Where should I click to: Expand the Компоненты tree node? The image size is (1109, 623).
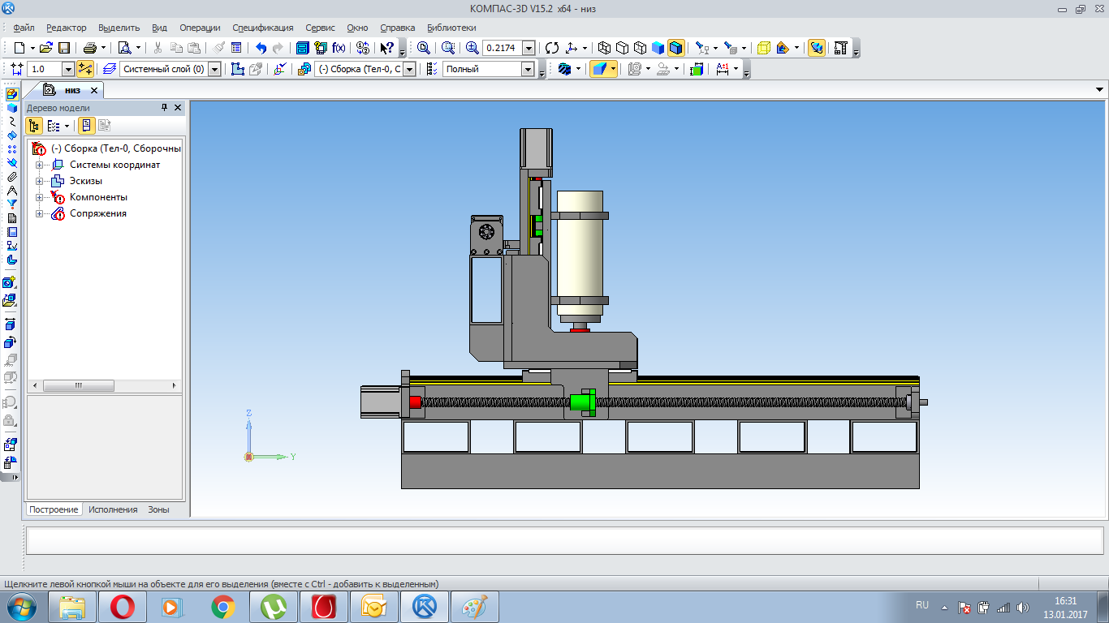click(x=39, y=197)
